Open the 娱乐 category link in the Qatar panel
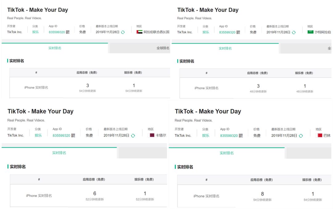The width and height of the screenshot is (333, 209). click(38, 135)
